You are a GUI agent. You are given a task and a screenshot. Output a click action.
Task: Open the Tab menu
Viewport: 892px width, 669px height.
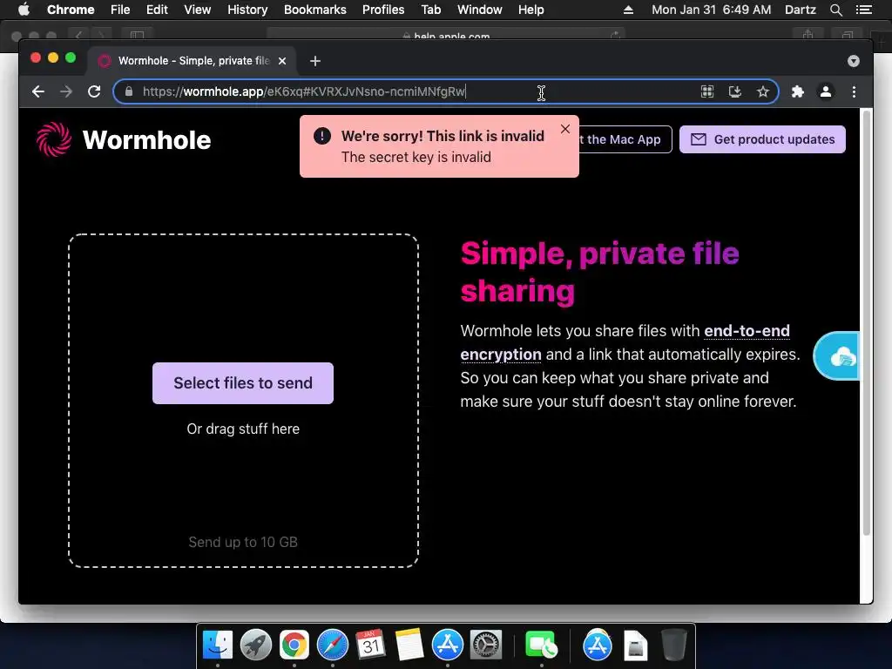(x=430, y=10)
